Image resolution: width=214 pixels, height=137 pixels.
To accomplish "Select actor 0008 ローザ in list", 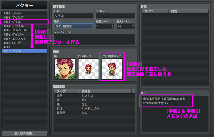I will point(24,43).
